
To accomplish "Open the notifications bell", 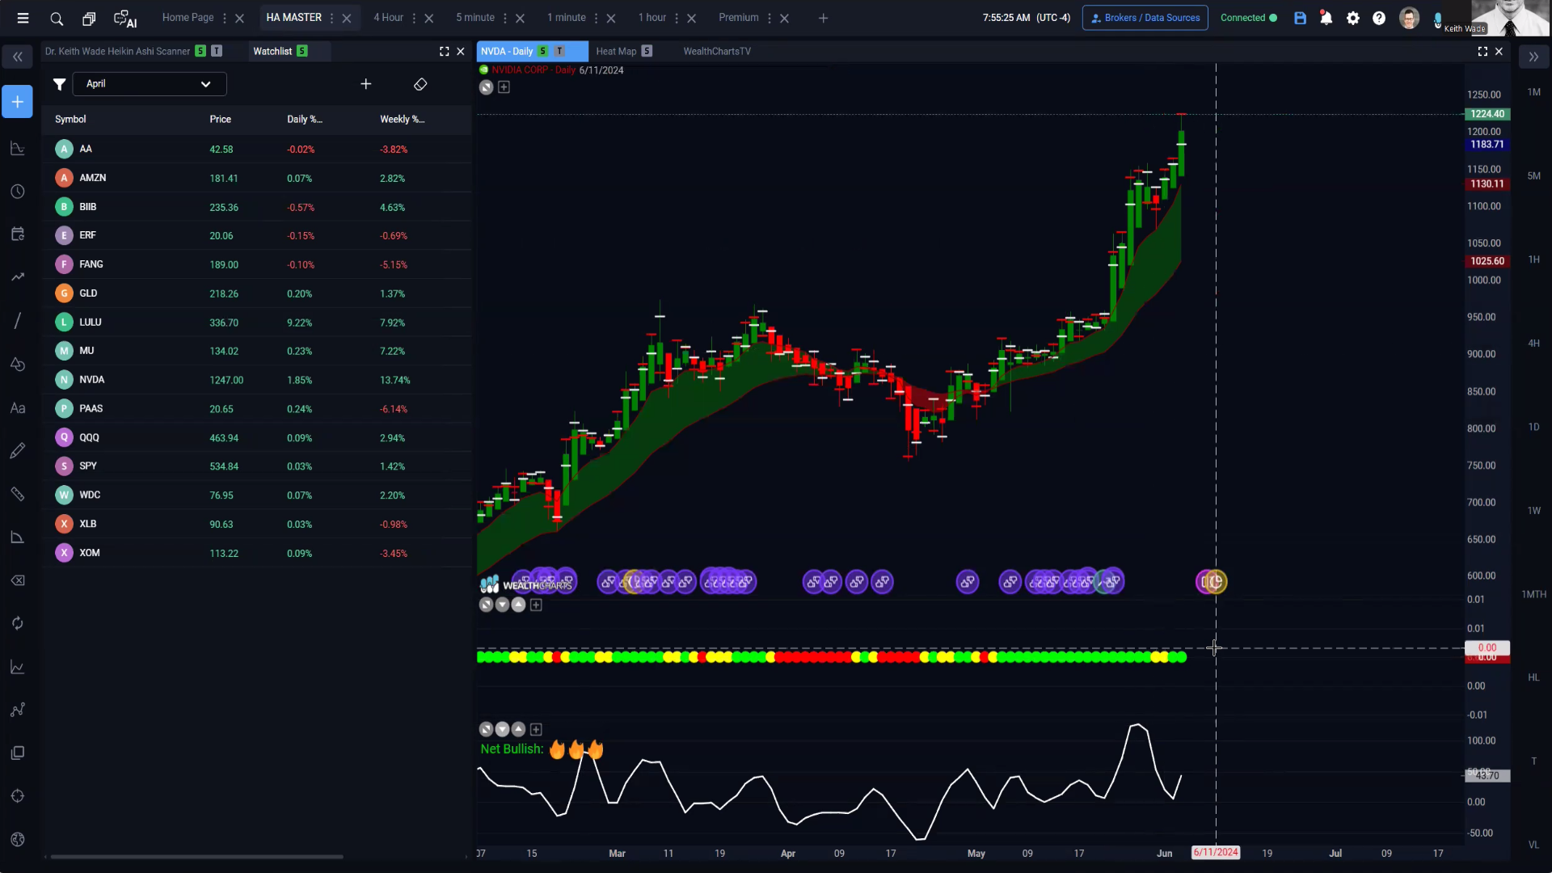I will click(x=1326, y=18).
